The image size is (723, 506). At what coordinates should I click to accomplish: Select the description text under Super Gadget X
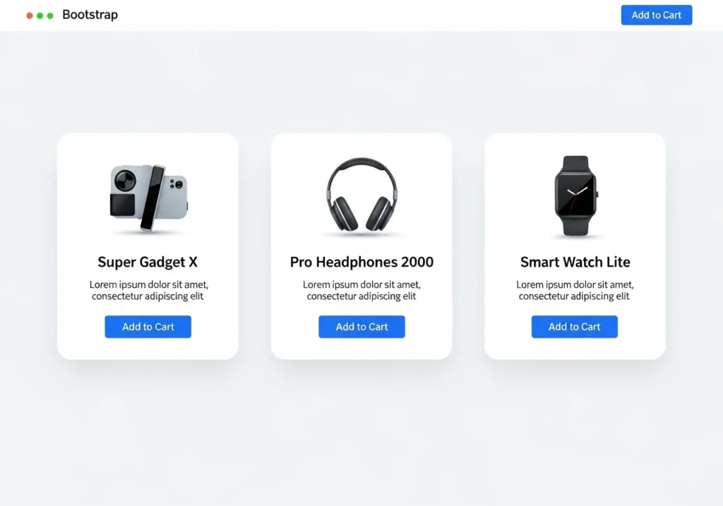point(148,290)
